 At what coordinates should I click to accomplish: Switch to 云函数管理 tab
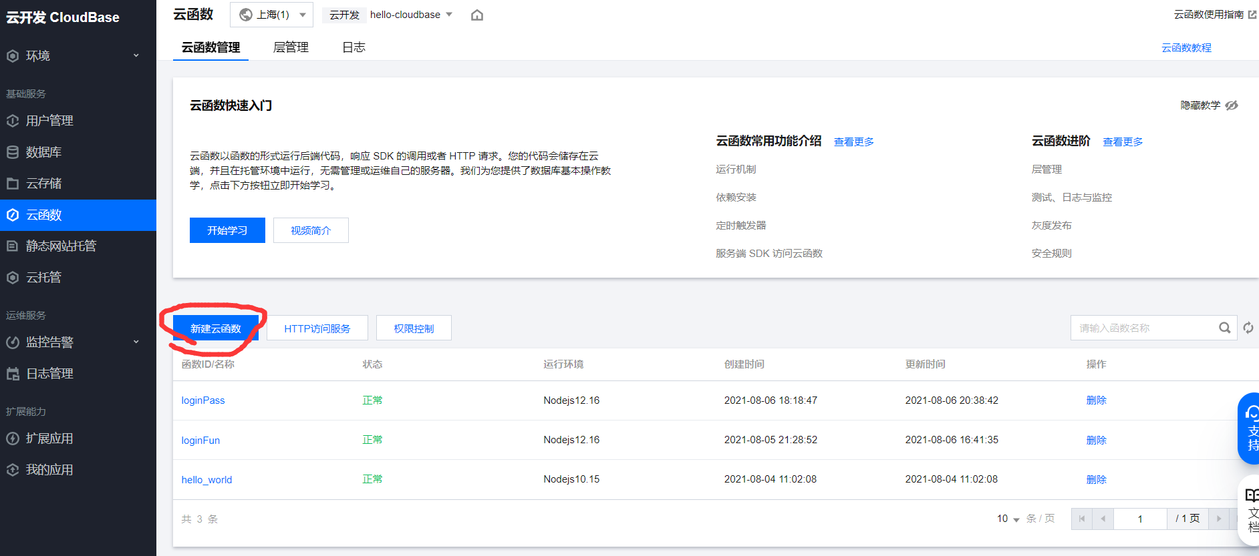click(x=211, y=47)
